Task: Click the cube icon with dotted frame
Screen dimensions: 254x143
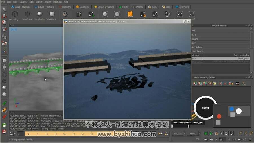Action: click(x=105, y=14)
